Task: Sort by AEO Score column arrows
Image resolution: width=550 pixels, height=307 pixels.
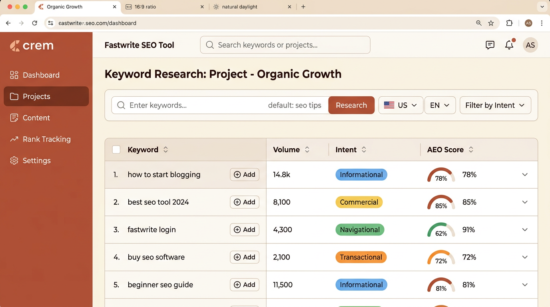Action: tap(471, 150)
